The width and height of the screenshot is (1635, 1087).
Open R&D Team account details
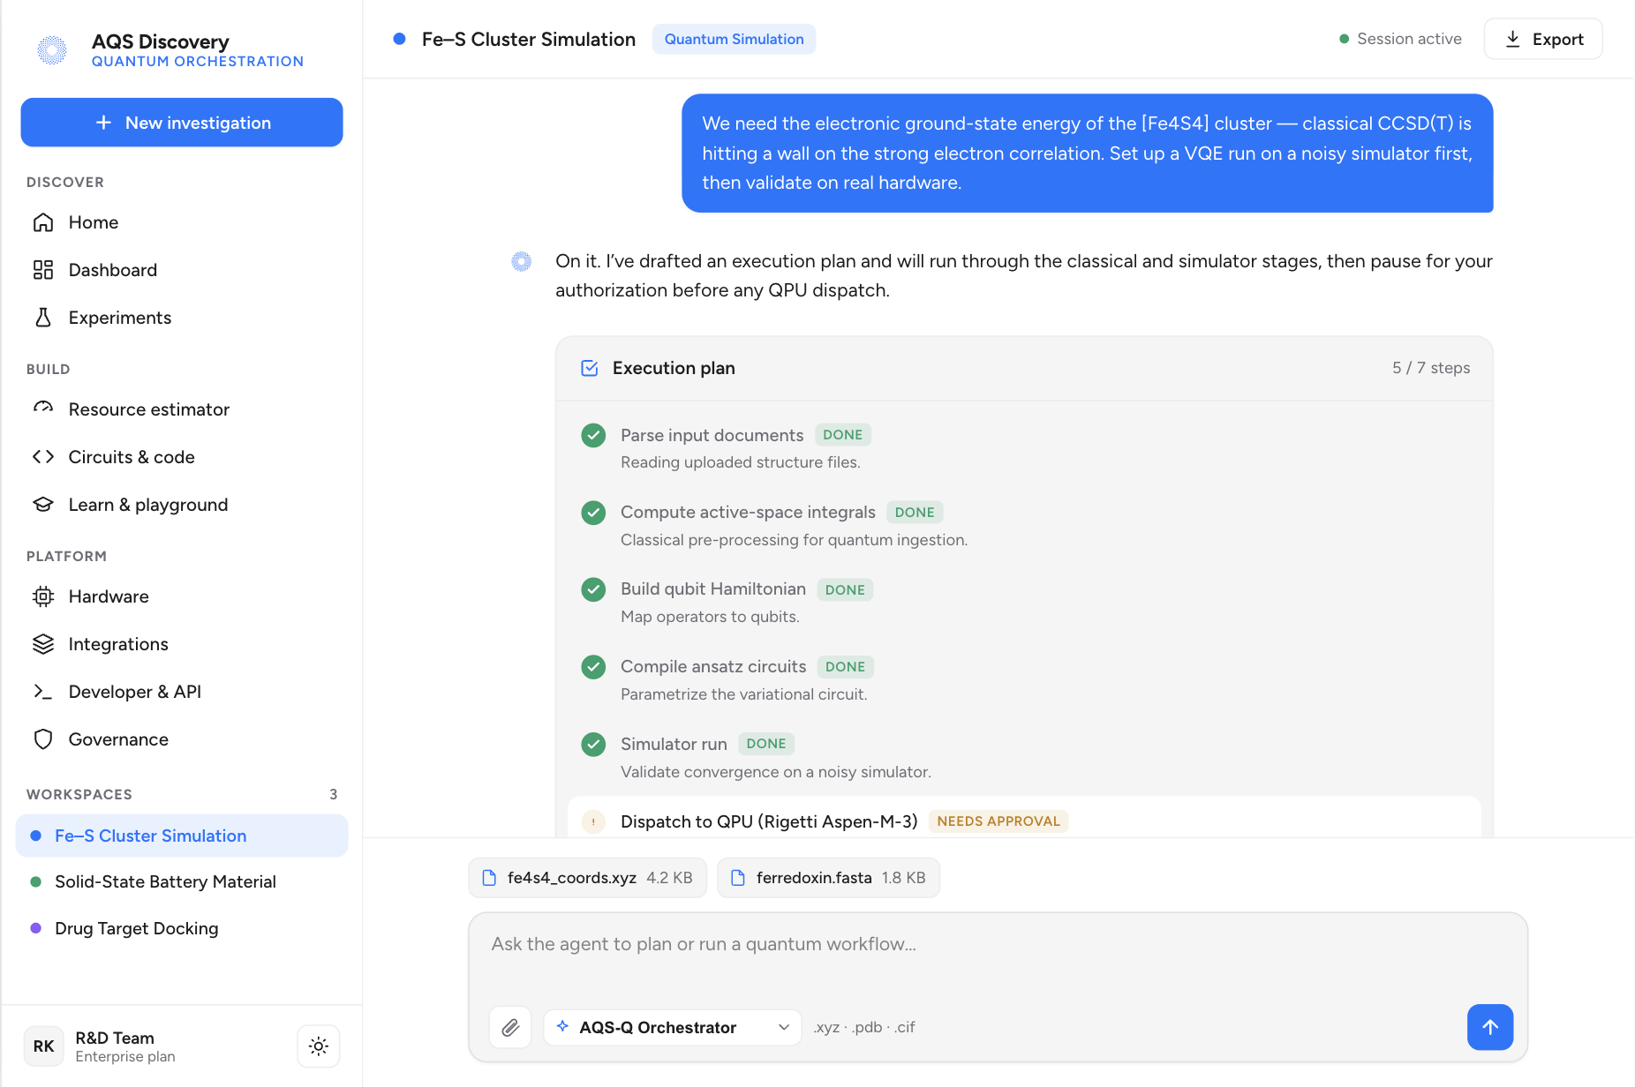pyautogui.click(x=125, y=1046)
